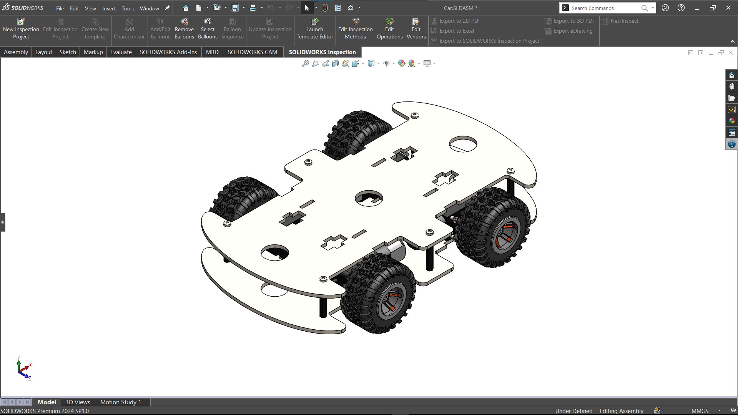Open Appearances color ball tab in task pane
Viewport: 738px width, 415px height.
point(731,121)
